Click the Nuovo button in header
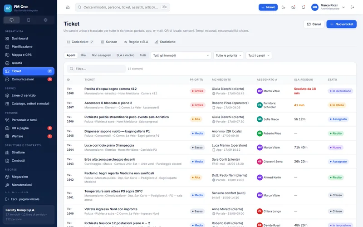The height and width of the screenshot is (227, 363). click(268, 7)
